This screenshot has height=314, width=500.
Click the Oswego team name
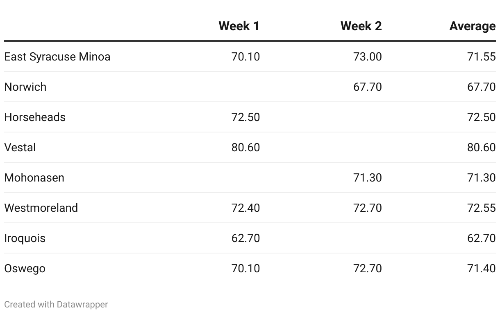coord(25,268)
